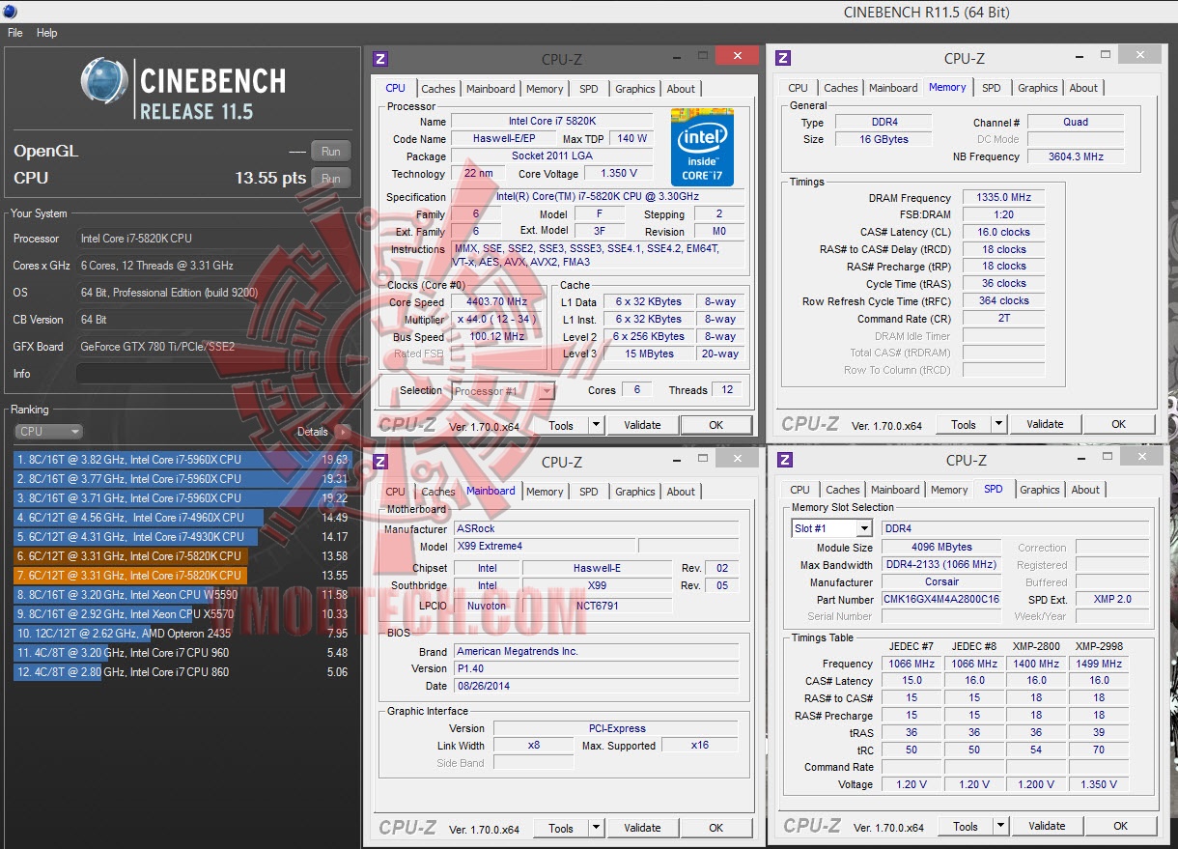Click the Intel Core i7 inside logo
The height and width of the screenshot is (849, 1178).
702,147
